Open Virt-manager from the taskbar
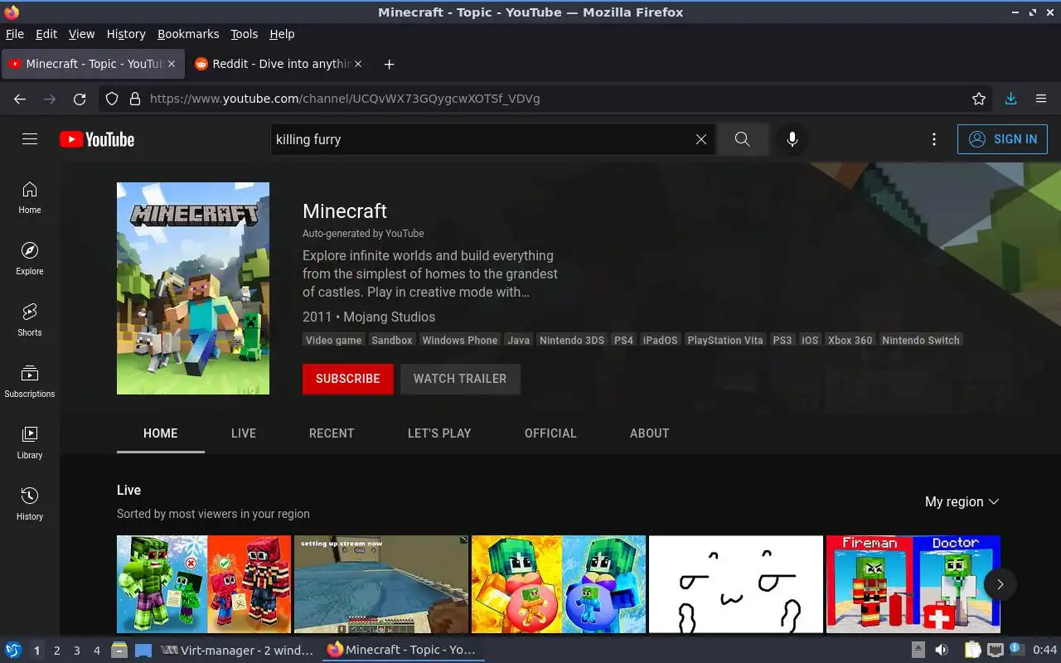 (237, 651)
